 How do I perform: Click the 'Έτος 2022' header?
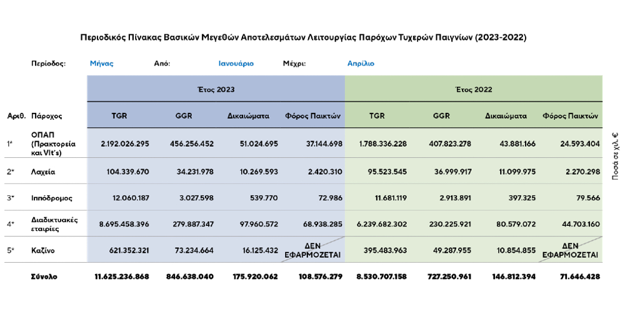point(474,89)
